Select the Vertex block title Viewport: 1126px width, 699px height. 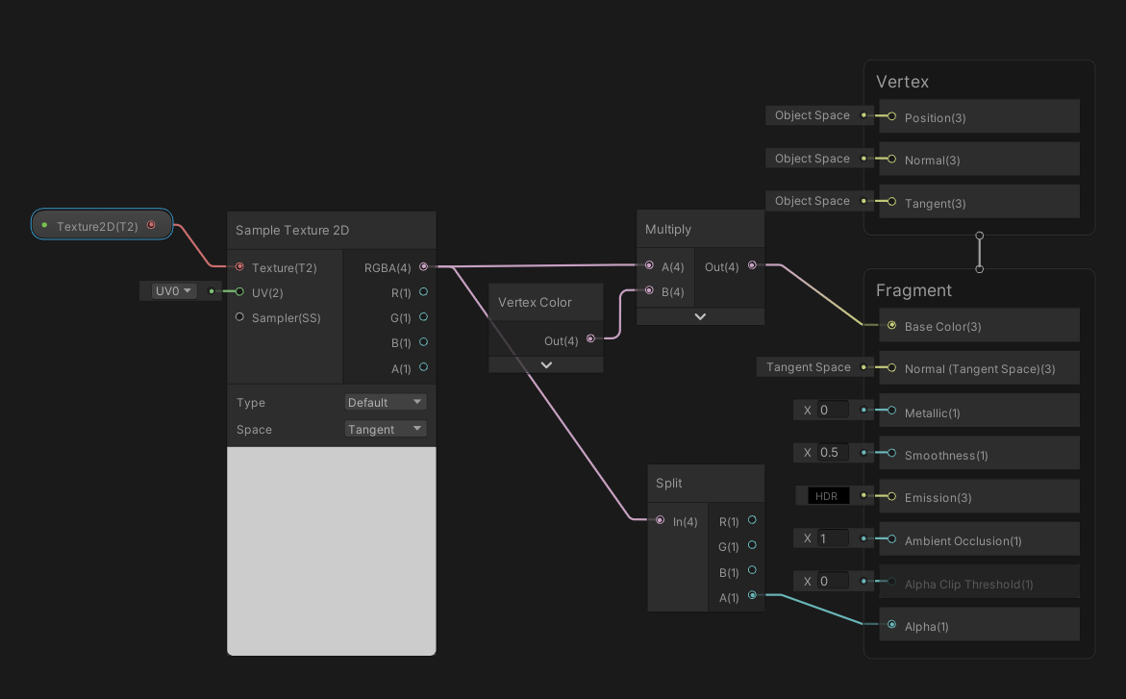click(x=902, y=82)
